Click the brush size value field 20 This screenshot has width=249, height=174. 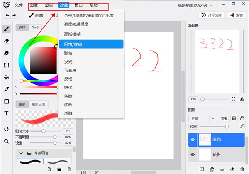tap(68, 131)
